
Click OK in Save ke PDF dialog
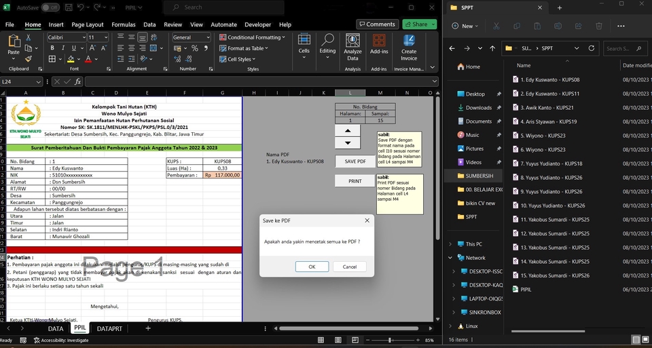(312, 267)
